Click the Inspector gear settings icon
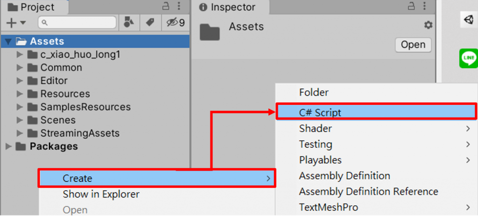Viewport: 478px width, 216px height. [428, 25]
